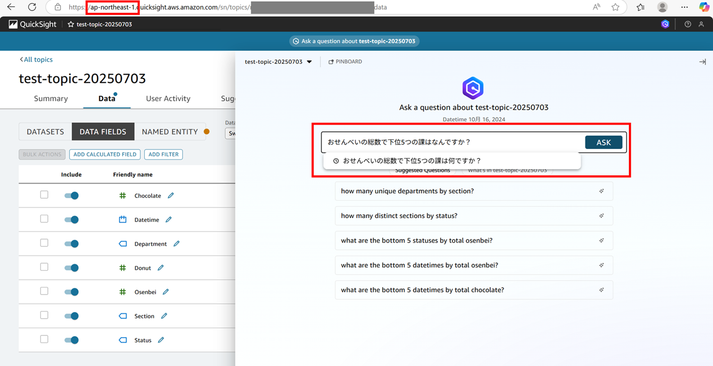Viewport: 713px width, 366px height.
Task: Toggle Include switch for Status
Action: click(x=71, y=340)
